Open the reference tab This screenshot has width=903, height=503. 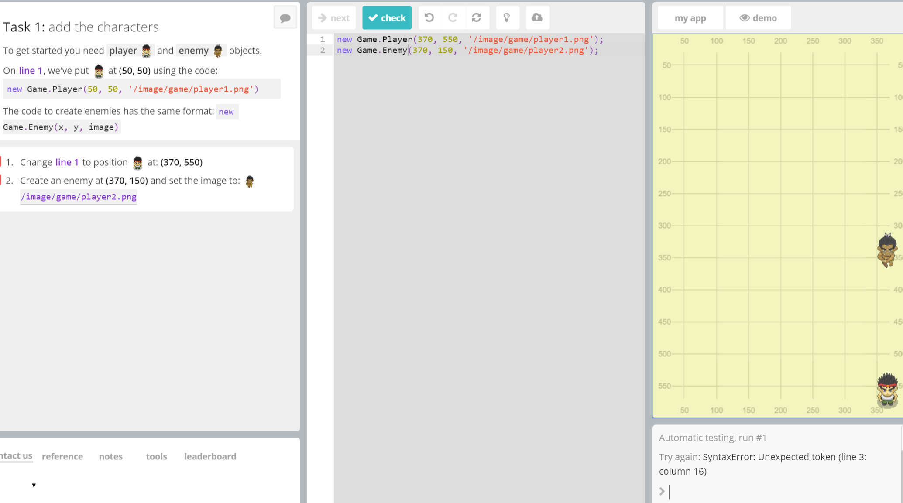pos(62,456)
